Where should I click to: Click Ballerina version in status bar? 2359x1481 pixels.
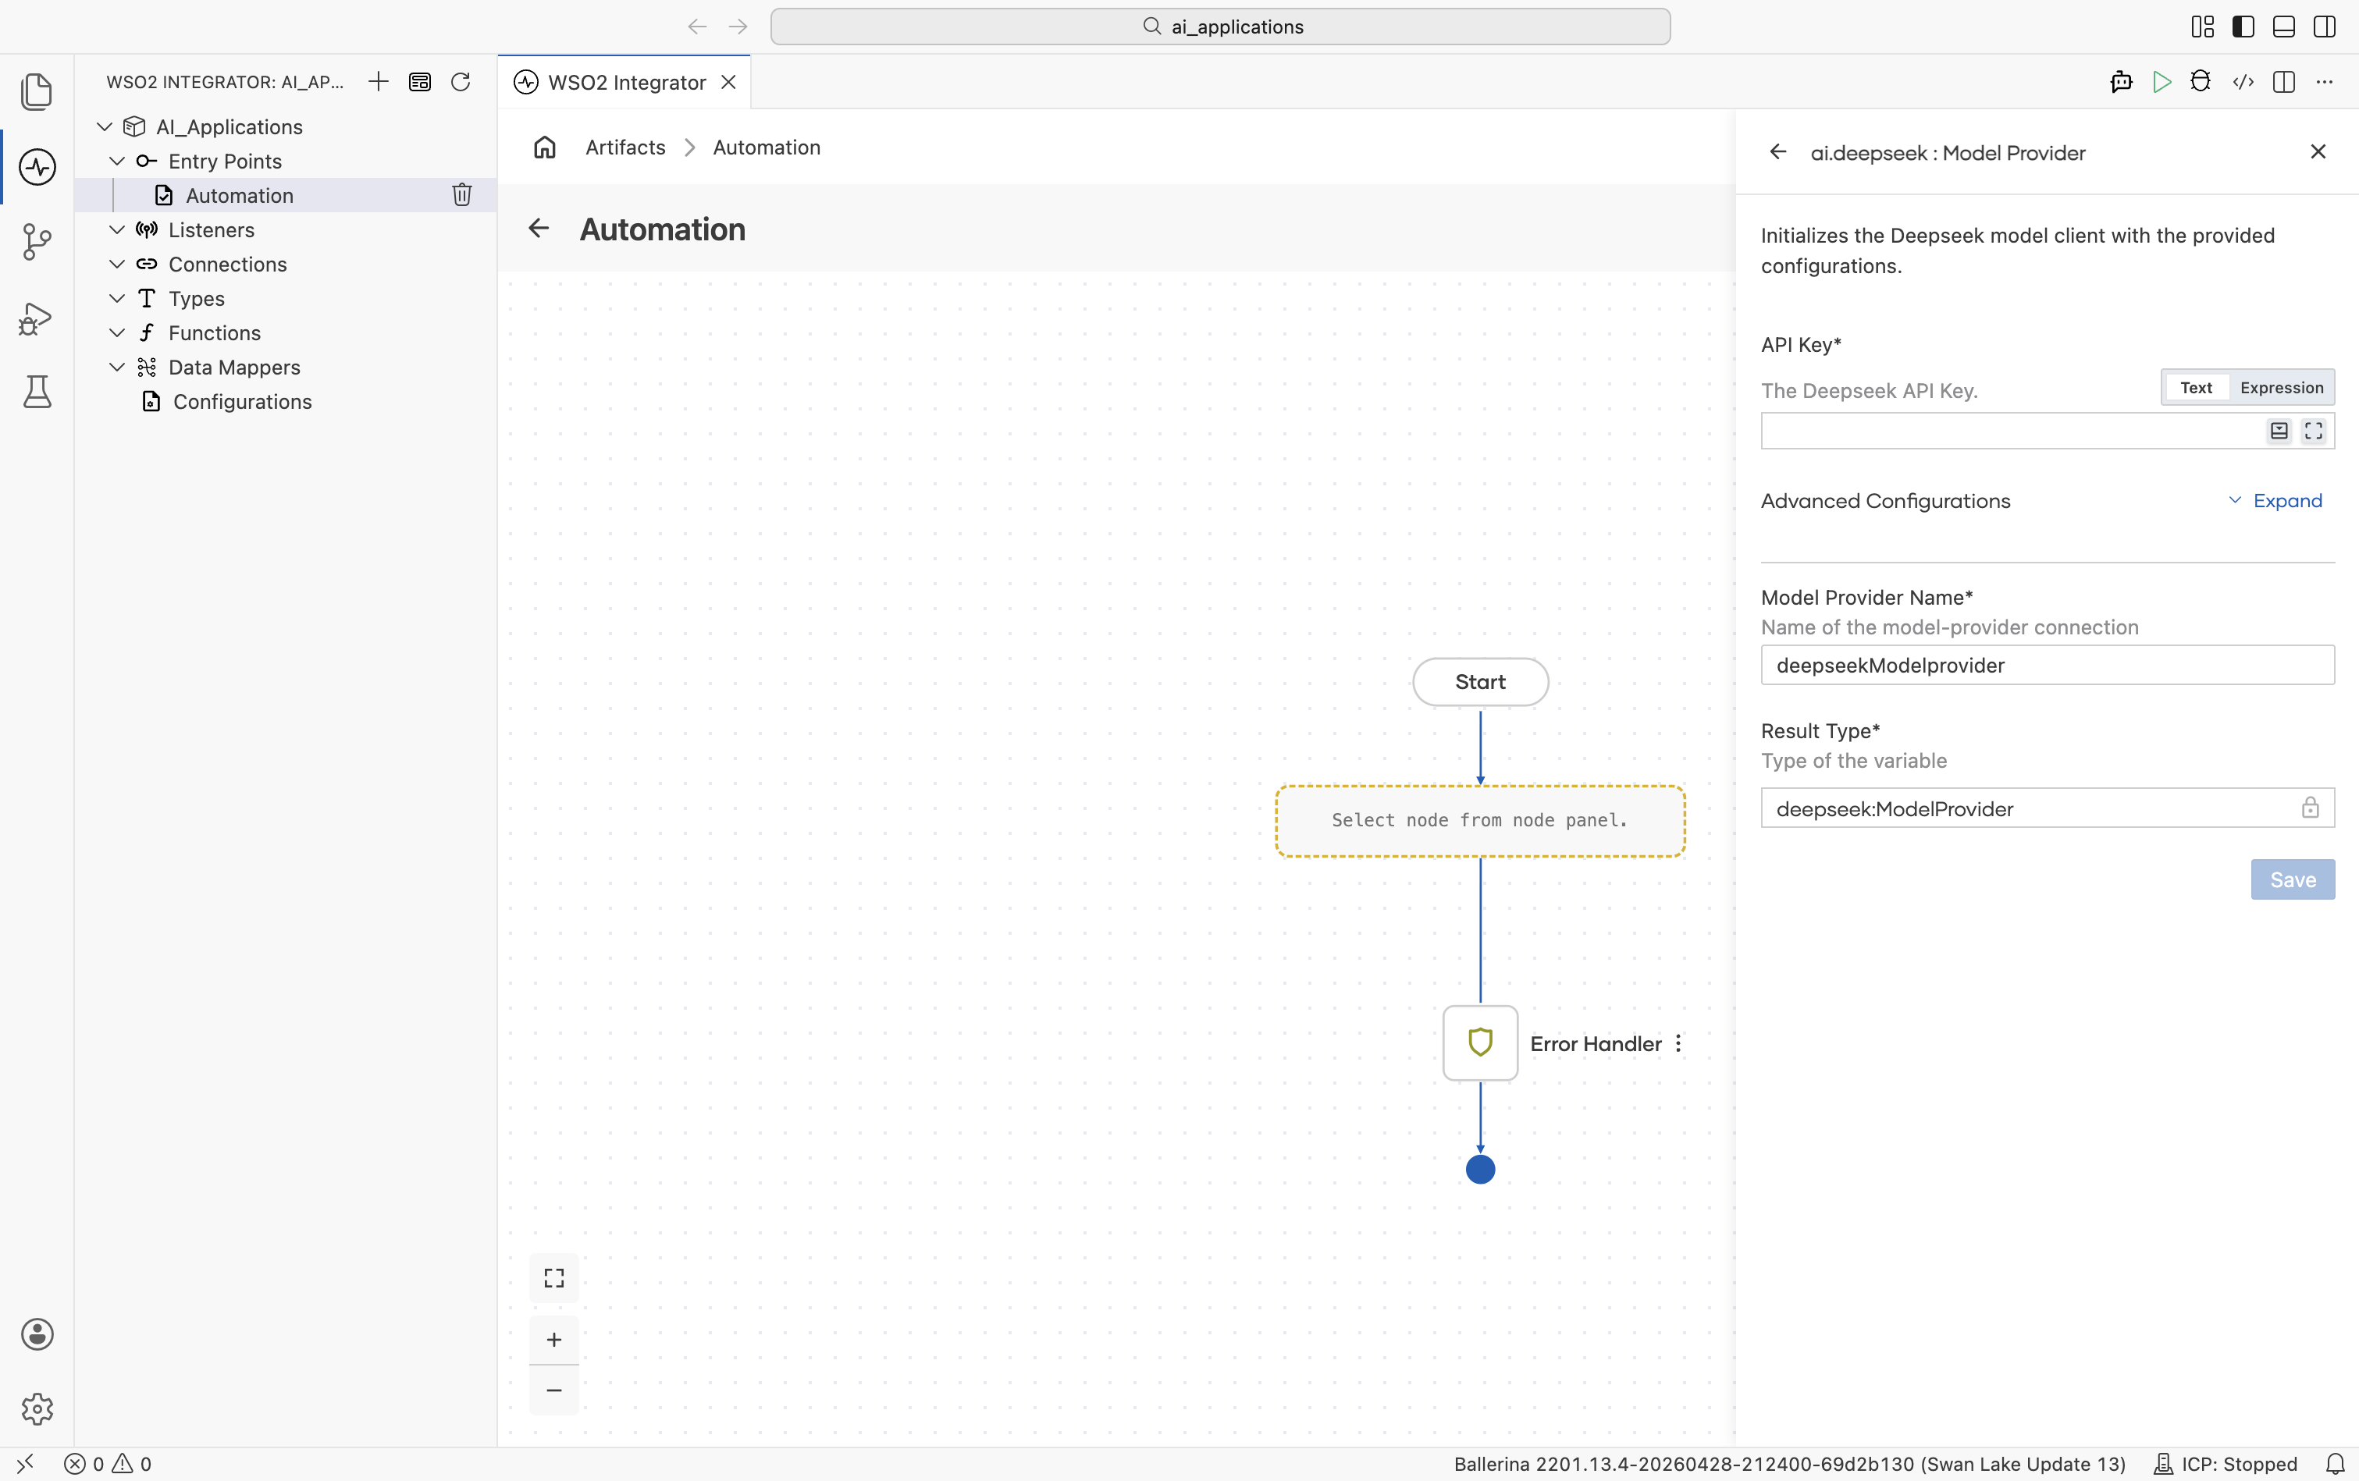(1789, 1463)
